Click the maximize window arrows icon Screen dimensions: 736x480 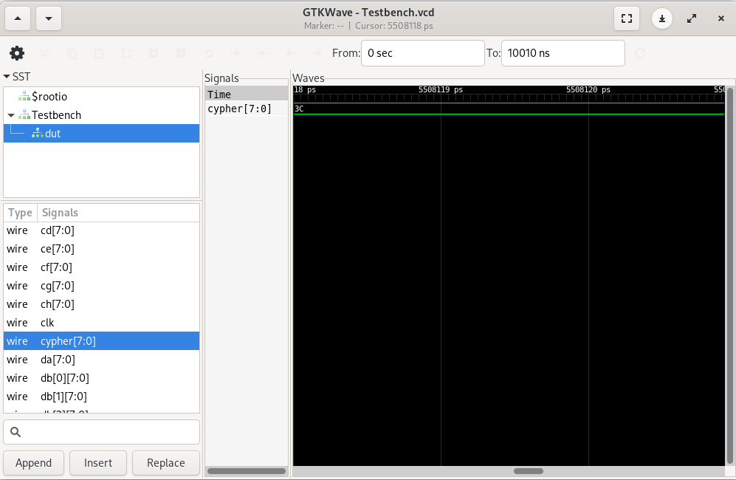(692, 18)
